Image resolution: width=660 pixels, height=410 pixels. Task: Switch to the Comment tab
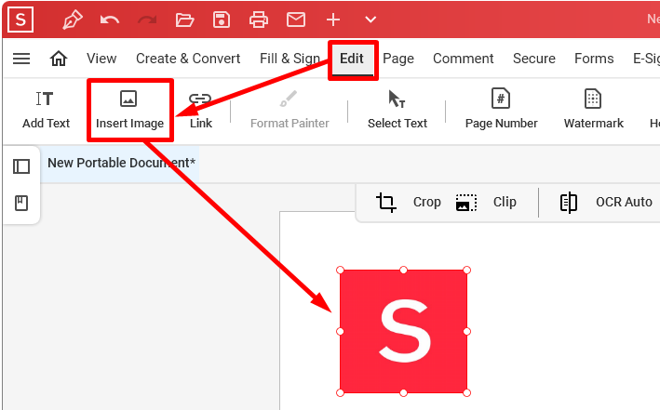click(x=463, y=59)
